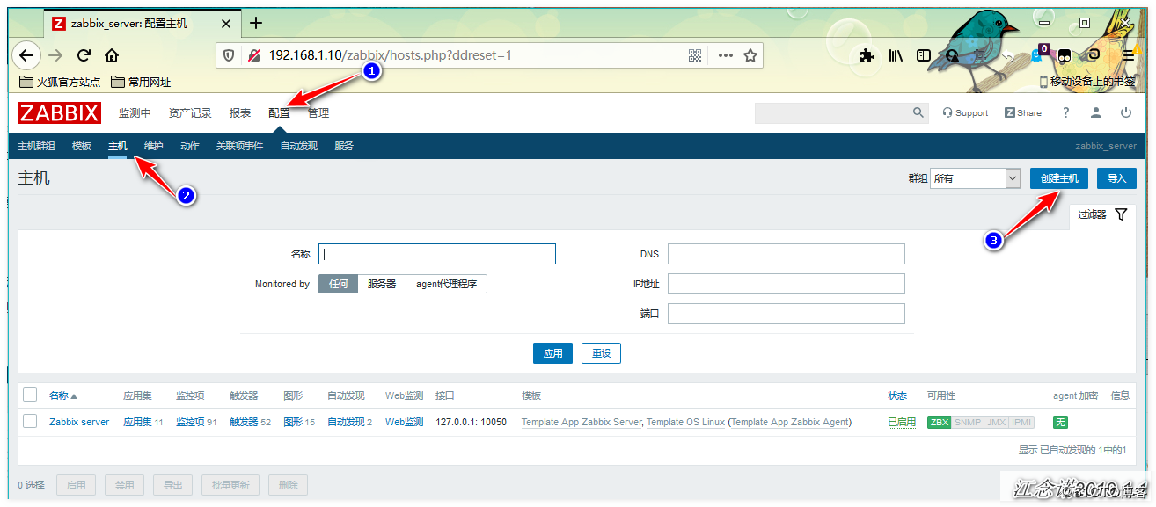Image resolution: width=1156 pixels, height=507 pixels.
Task: Click the Zabbix search magnifier icon
Action: pyautogui.click(x=918, y=112)
